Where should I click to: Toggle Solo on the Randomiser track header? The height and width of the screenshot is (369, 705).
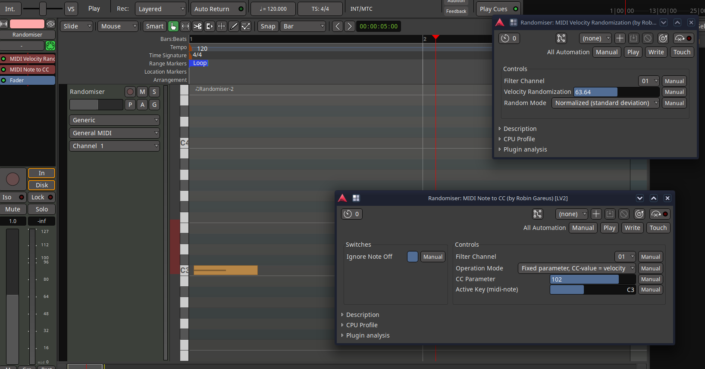pos(154,92)
